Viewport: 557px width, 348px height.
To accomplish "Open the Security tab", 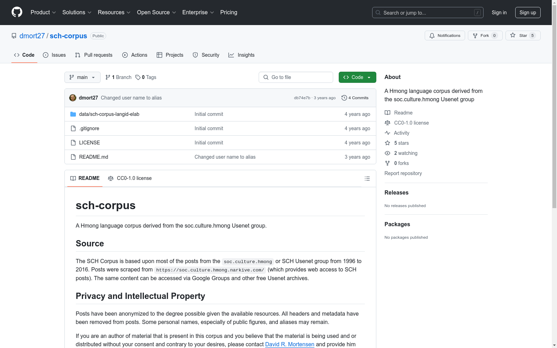I will click(206, 55).
